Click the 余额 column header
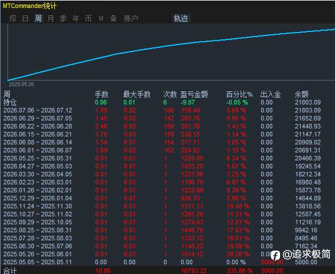The height and width of the screenshot is (274, 335). pyautogui.click(x=301, y=94)
